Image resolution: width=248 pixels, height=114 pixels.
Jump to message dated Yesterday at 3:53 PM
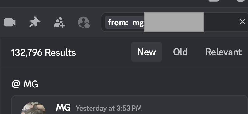(x=109, y=108)
